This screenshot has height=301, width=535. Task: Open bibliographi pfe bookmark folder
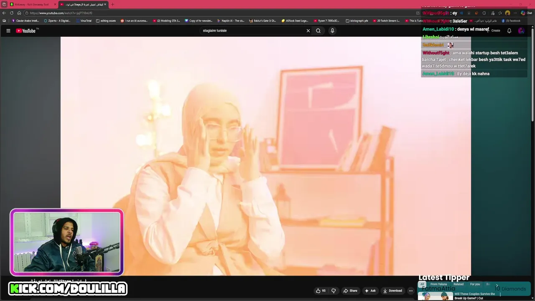357,20
